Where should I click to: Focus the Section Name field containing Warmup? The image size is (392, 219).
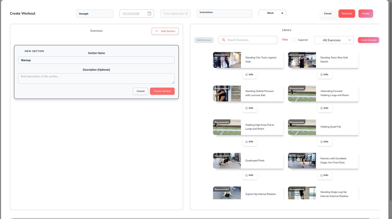coord(96,60)
